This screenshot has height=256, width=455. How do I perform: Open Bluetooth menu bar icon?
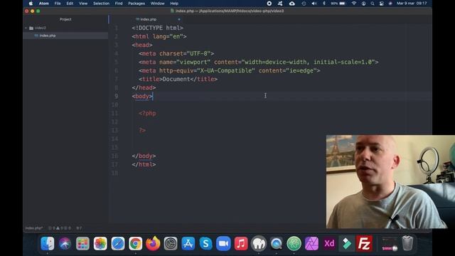[x=324, y=4]
